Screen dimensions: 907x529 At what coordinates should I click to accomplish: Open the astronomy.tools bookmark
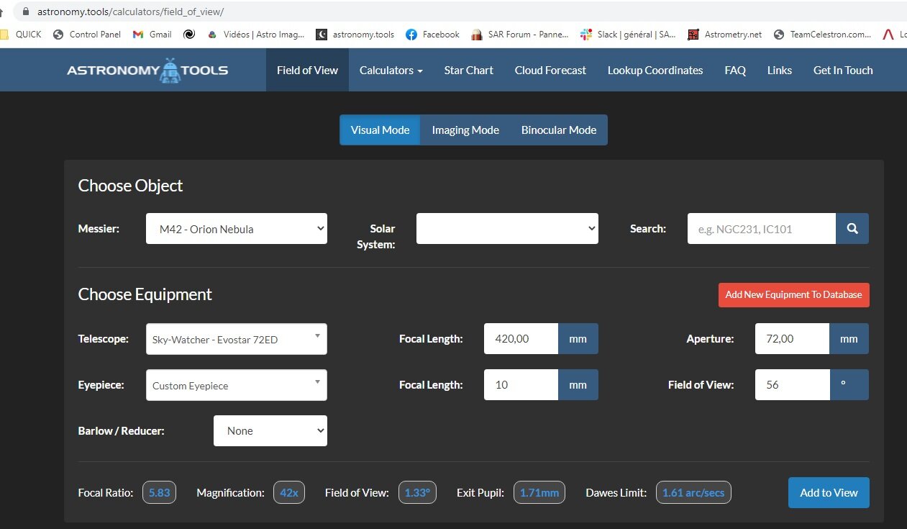coord(355,34)
